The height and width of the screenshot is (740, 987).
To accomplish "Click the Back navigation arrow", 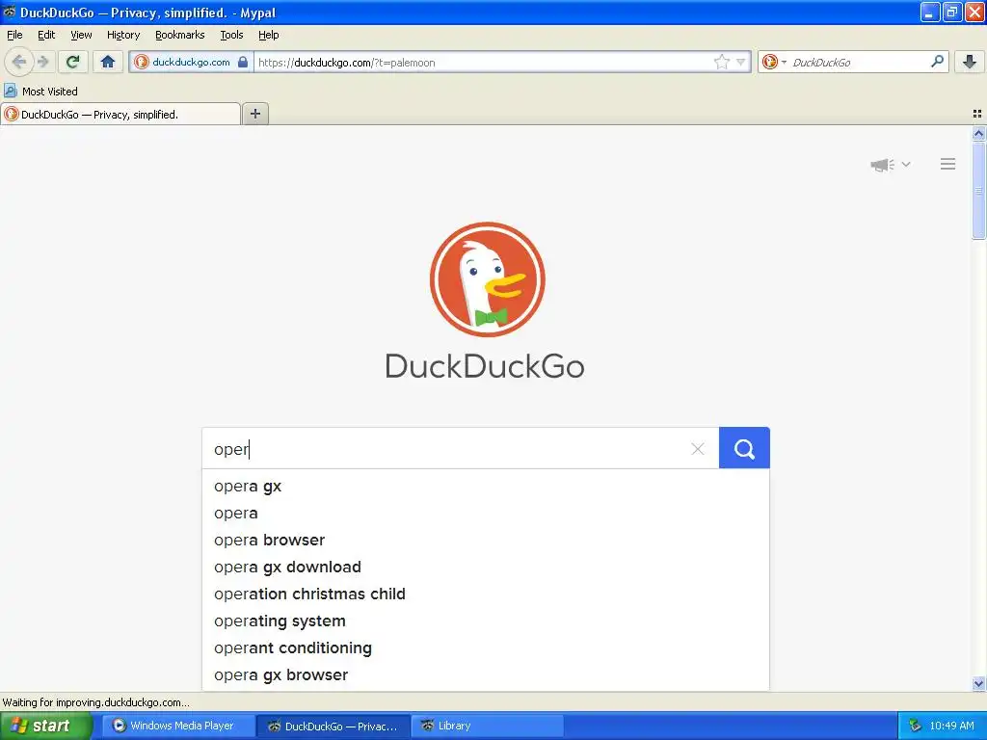I will tap(19, 62).
